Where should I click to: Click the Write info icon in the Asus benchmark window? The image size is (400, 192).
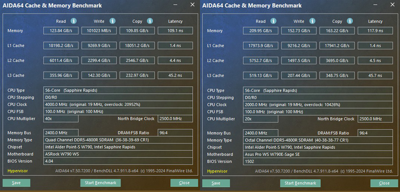click(311, 21)
